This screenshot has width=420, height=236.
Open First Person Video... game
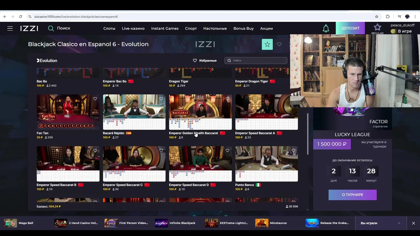pos(126,223)
